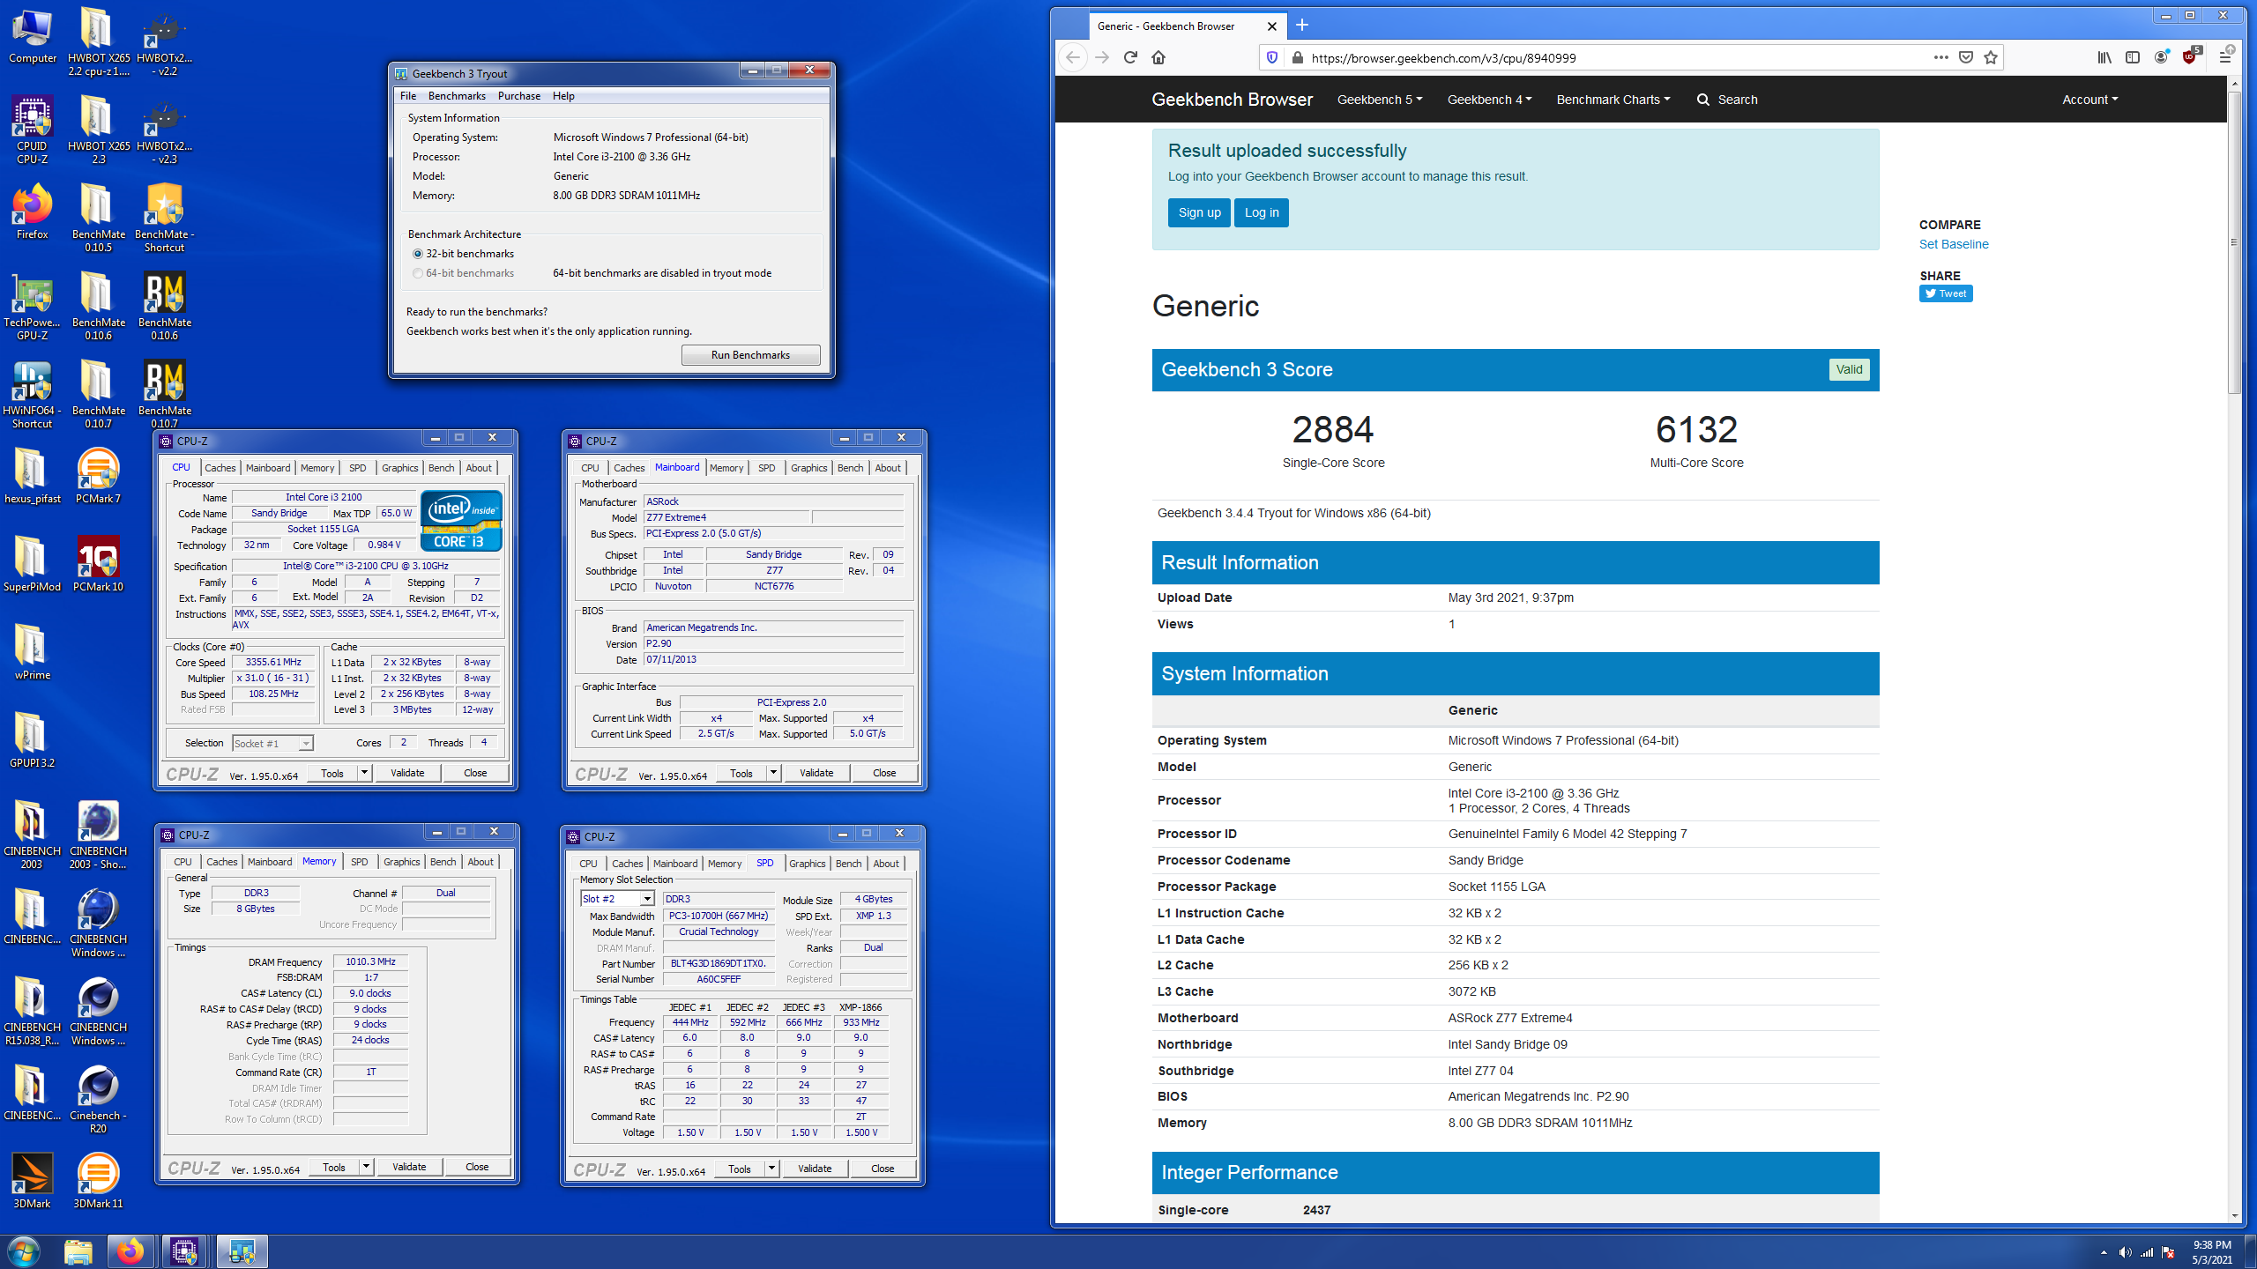Launch HWiNFO64 Shortcut on desktop
The image size is (2257, 1269).
pyautogui.click(x=33, y=395)
